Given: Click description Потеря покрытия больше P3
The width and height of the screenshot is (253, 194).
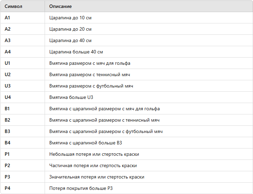Looking at the screenshot, I should (x=81, y=188).
